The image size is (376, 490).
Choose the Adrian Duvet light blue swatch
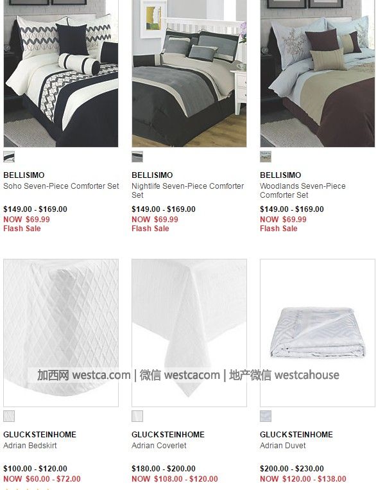point(266,416)
